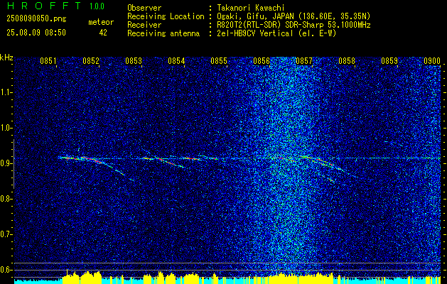Viewport: 447px width, 284px height.
Task: Click the 0.8 kHz axis label
Action: [6, 199]
